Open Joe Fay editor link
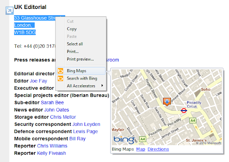Viewport: 229px width, 162px height. click(x=38, y=81)
